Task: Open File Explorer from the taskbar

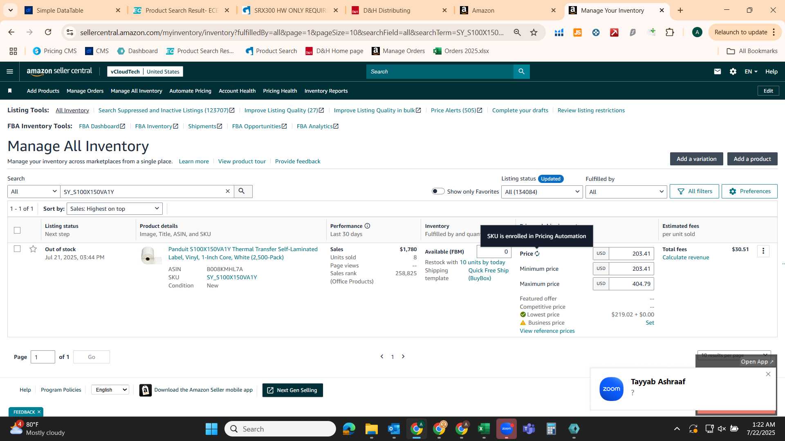Action: tap(371, 429)
